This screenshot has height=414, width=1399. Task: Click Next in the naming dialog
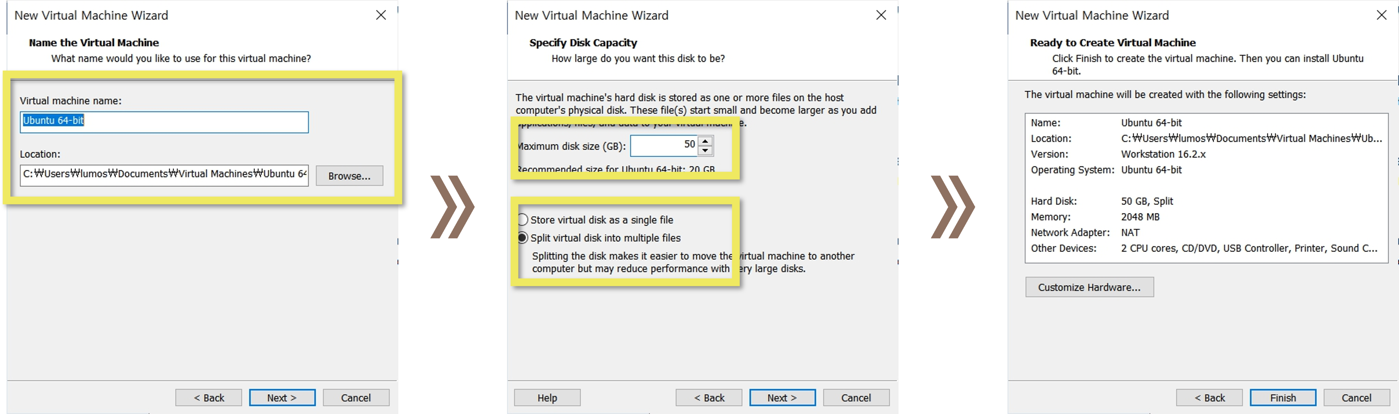click(282, 398)
